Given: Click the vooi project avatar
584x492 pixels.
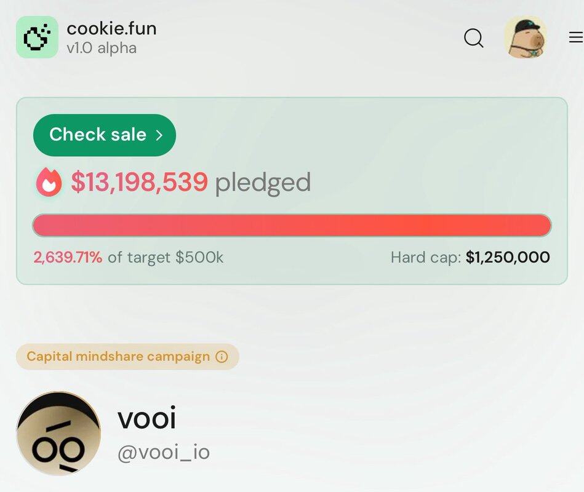Looking at the screenshot, I should click(58, 433).
